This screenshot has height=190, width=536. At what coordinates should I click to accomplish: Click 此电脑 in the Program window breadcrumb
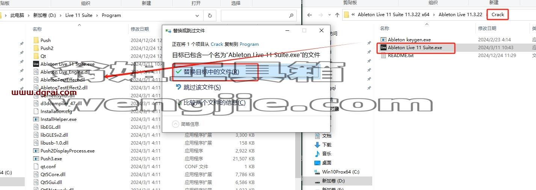17,15
